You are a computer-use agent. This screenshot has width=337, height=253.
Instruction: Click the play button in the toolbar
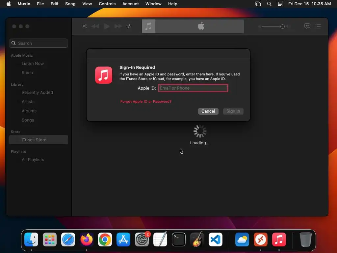click(x=107, y=26)
